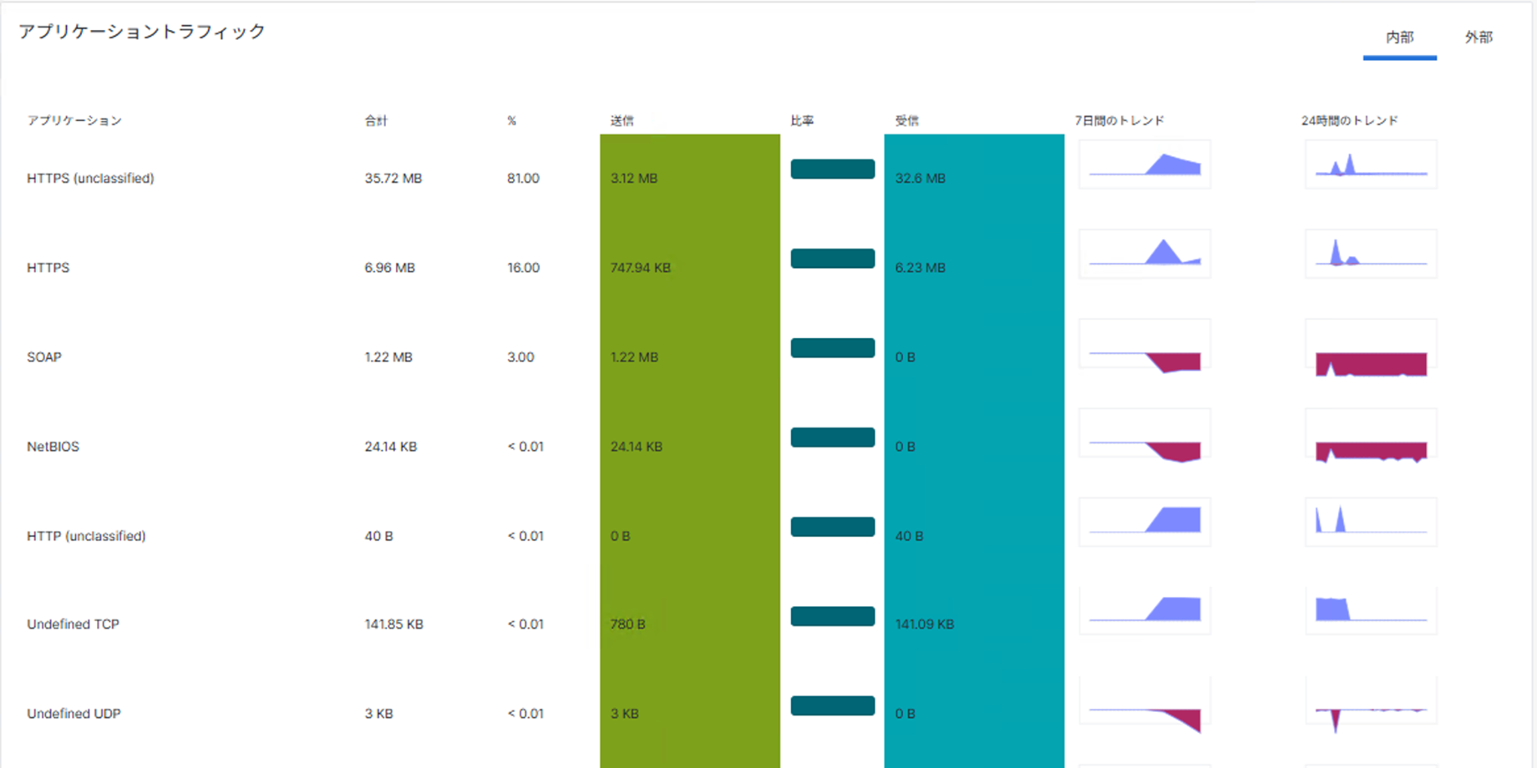Click the 35.72 MB total value

click(393, 179)
